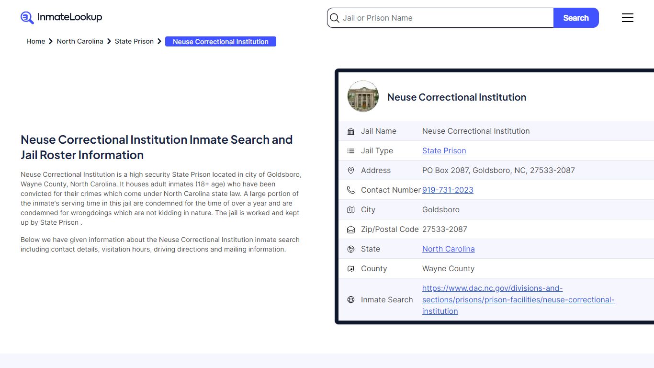Click the chevron after Home breadcrumb
The width and height of the screenshot is (654, 368).
click(51, 42)
